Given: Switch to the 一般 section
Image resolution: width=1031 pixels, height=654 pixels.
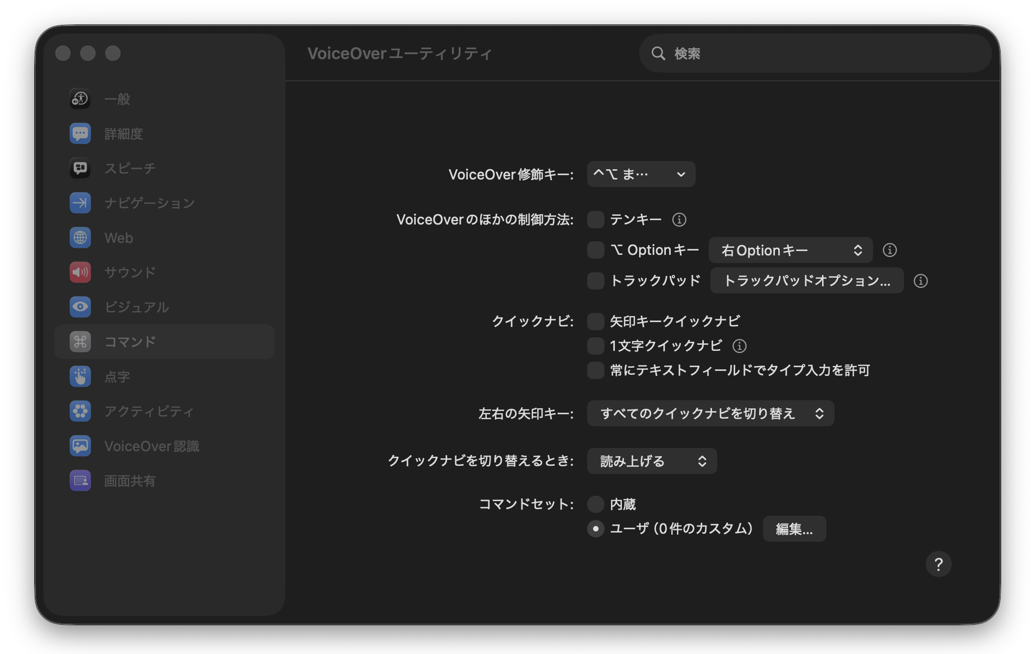Looking at the screenshot, I should tap(164, 99).
